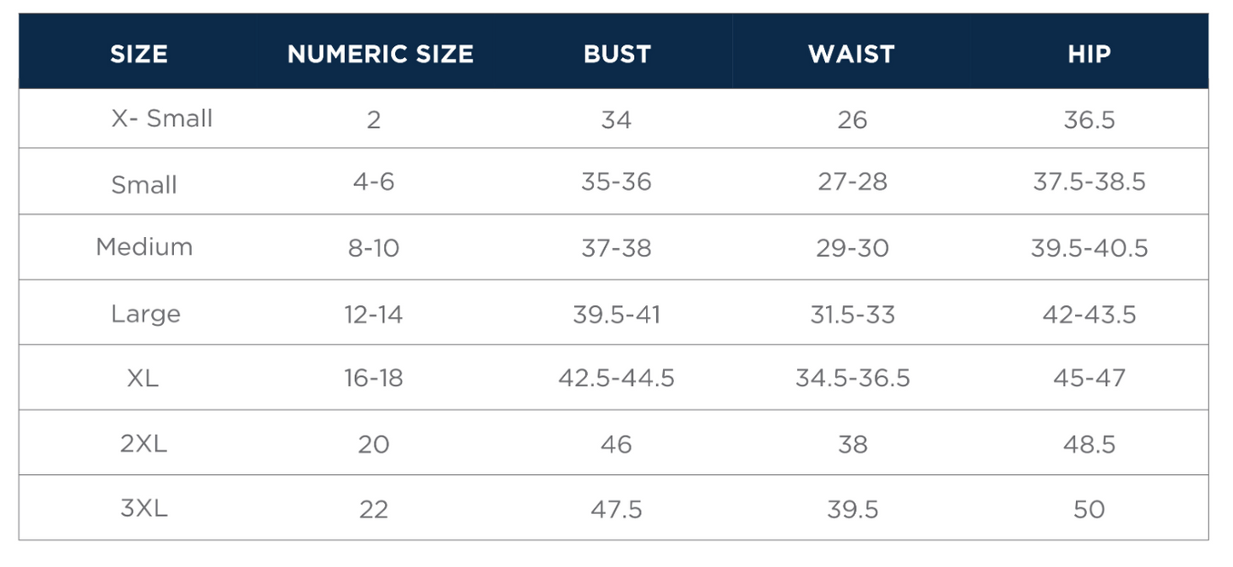Select the Small size row label

tap(144, 184)
